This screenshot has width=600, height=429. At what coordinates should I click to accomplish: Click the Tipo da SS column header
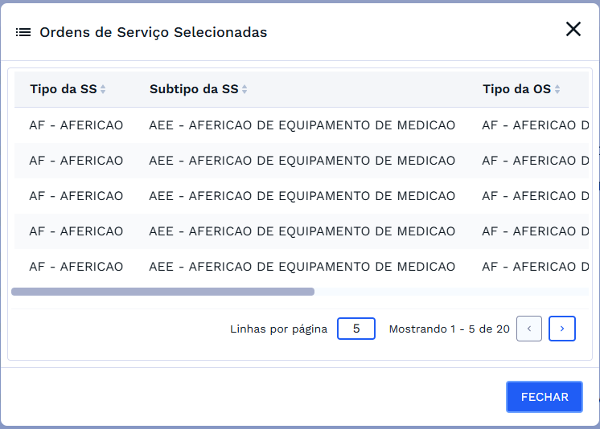pos(64,89)
